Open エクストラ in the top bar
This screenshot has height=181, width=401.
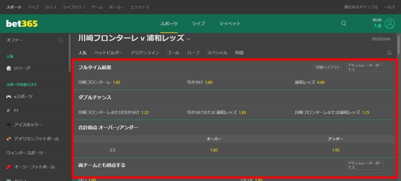(x=140, y=7)
